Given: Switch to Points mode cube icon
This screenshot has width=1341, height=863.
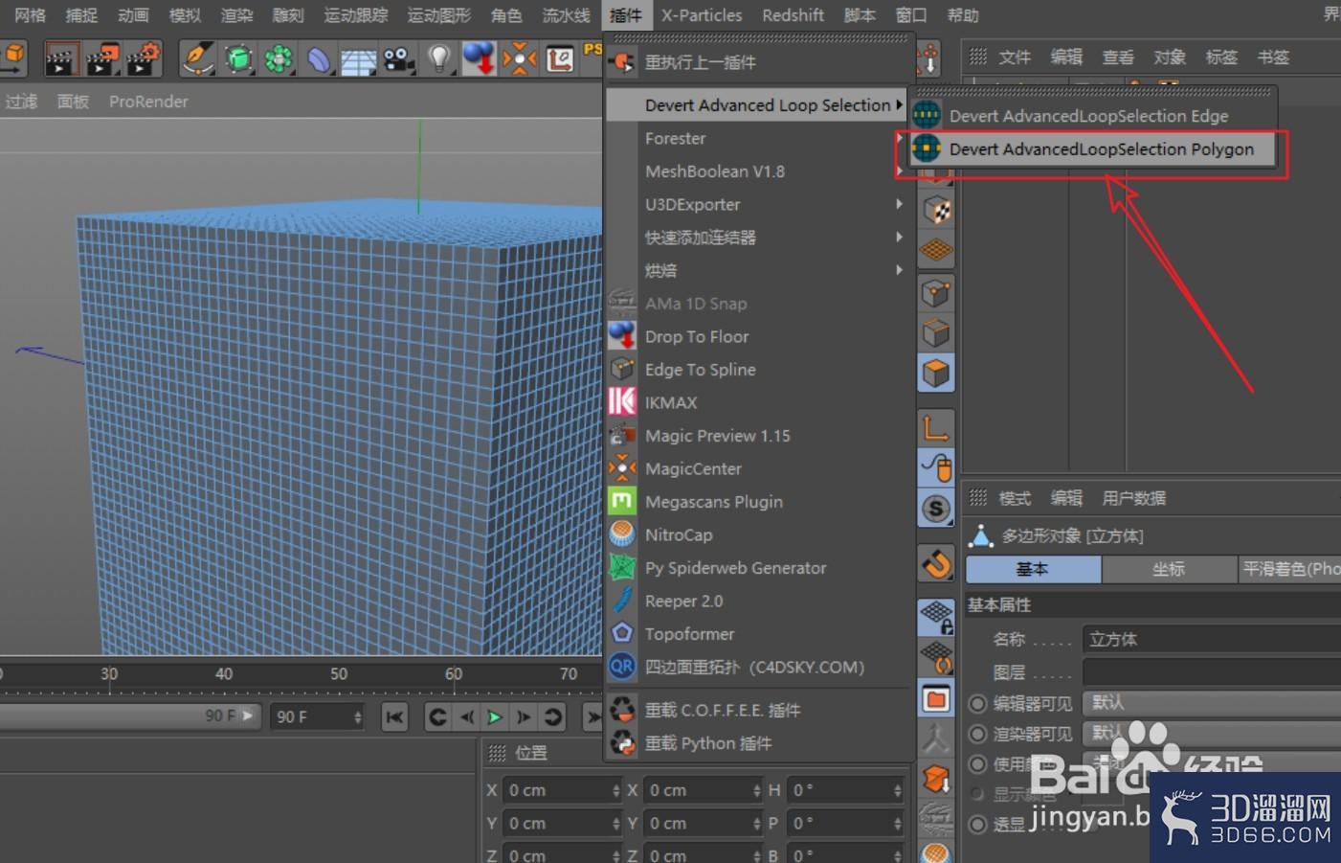Looking at the screenshot, I should (936, 292).
